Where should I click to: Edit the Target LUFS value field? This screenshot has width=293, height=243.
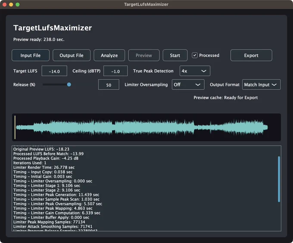[x=54, y=71]
